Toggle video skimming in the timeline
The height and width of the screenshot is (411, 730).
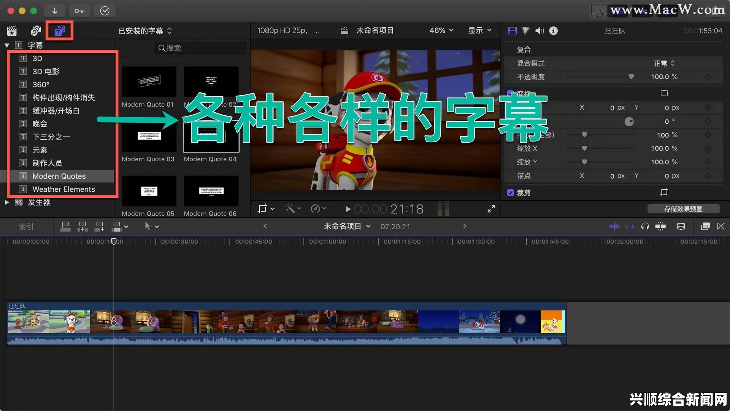click(x=614, y=227)
